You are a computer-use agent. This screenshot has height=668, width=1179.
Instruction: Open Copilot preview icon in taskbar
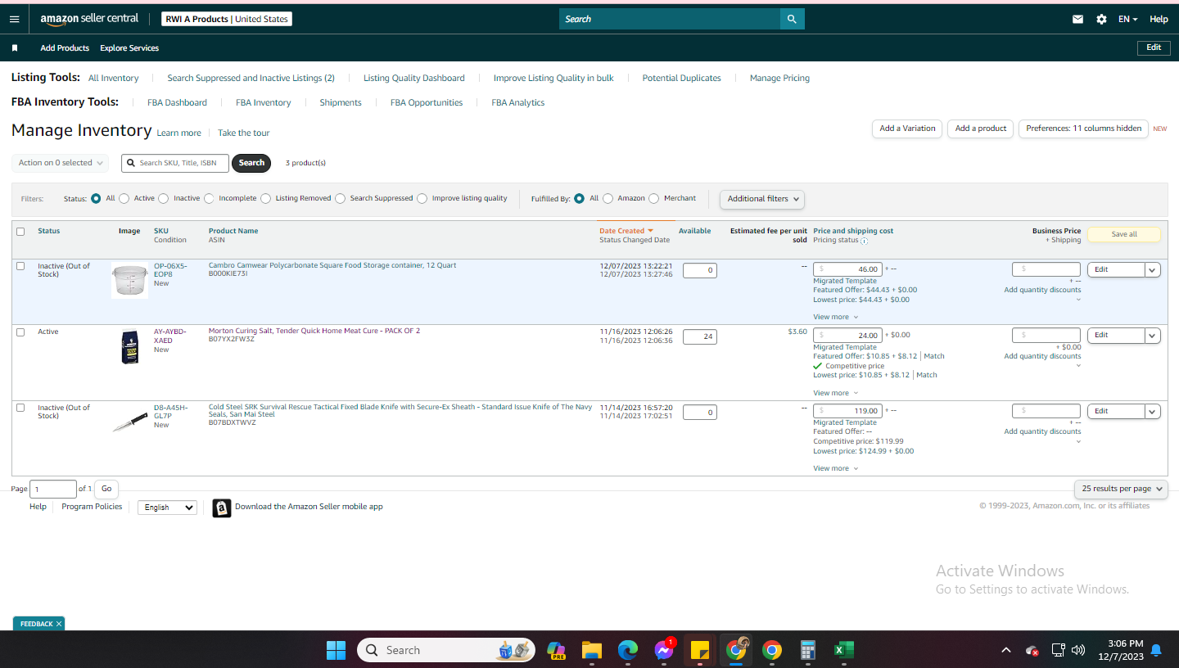pos(556,650)
